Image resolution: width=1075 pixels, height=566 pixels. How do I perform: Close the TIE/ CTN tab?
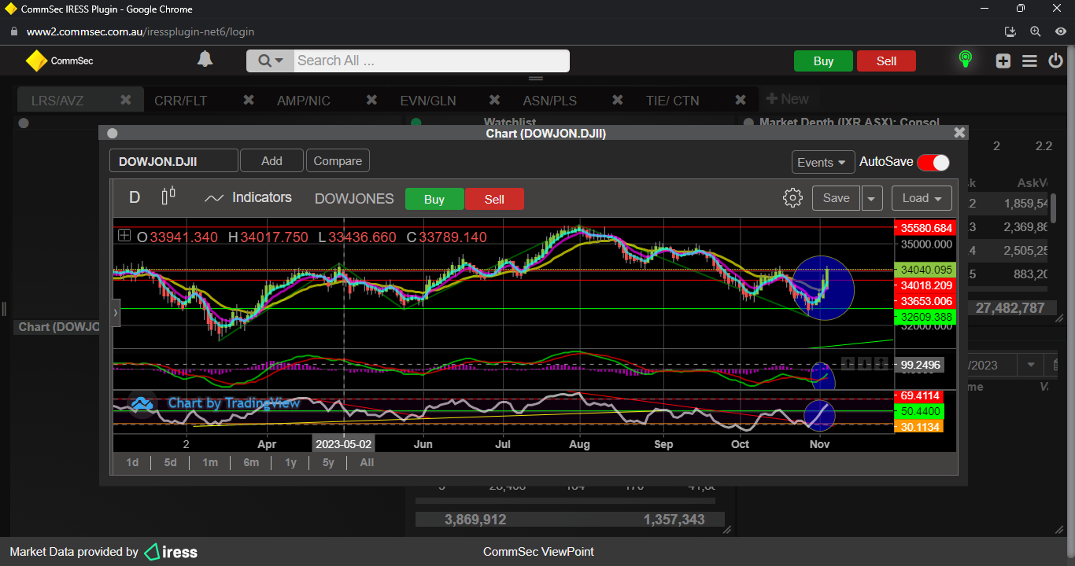coord(741,100)
